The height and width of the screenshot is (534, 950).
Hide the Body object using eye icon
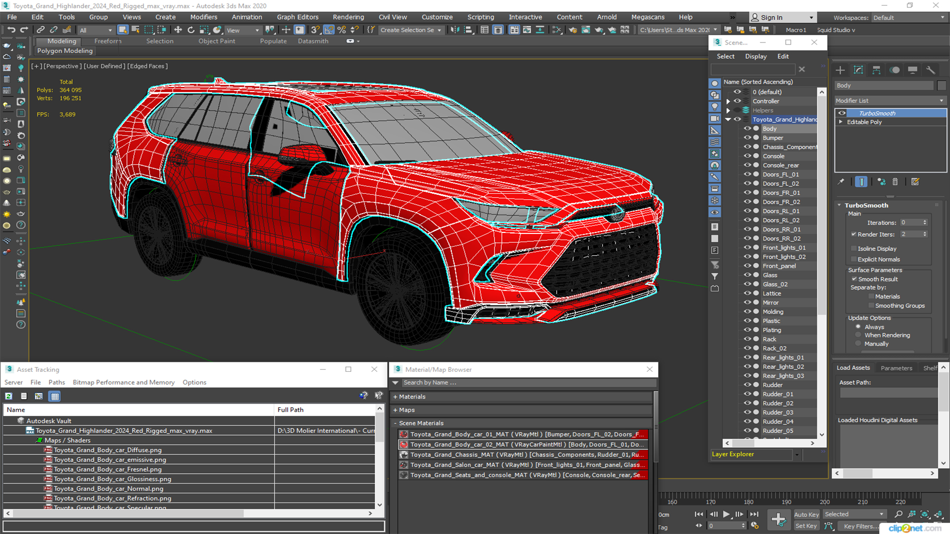pos(747,129)
